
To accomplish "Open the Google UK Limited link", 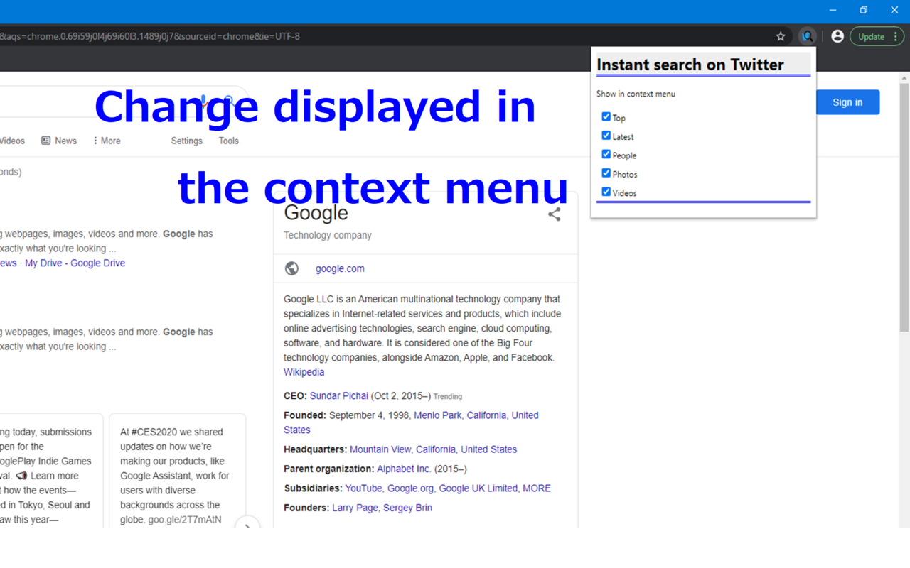I will [x=478, y=488].
